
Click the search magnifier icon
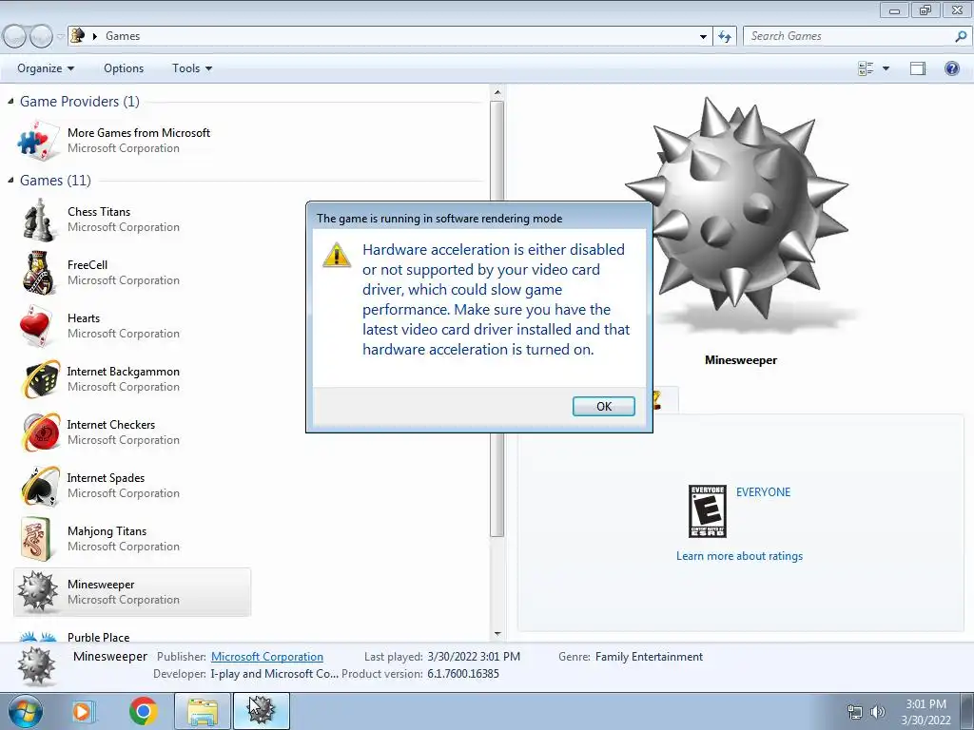tap(961, 36)
